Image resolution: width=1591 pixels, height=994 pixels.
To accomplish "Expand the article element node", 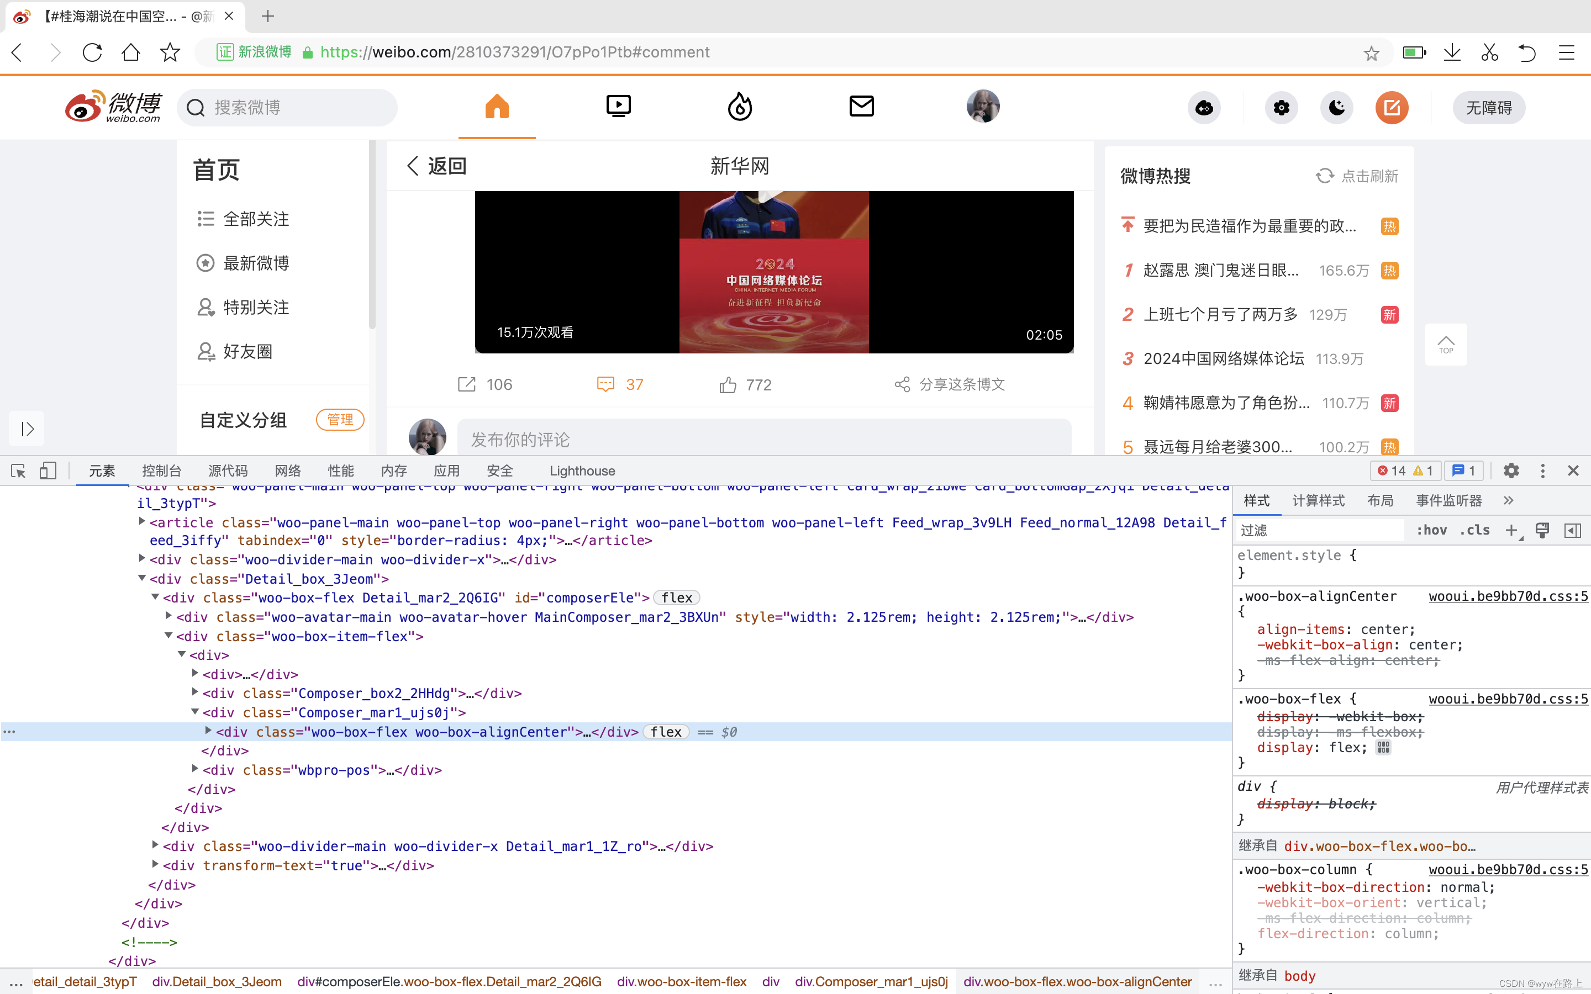I will 141,521.
